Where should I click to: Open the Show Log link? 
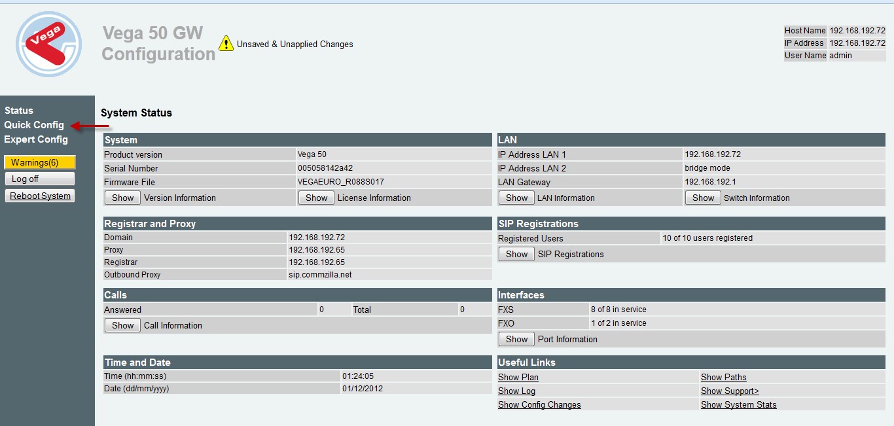coord(516,391)
